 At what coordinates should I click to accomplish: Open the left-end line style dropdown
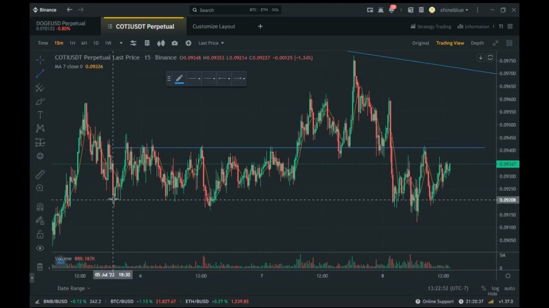[x=224, y=78]
